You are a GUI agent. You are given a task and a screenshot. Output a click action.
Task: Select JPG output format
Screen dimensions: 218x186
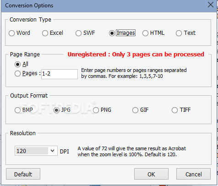point(62,110)
